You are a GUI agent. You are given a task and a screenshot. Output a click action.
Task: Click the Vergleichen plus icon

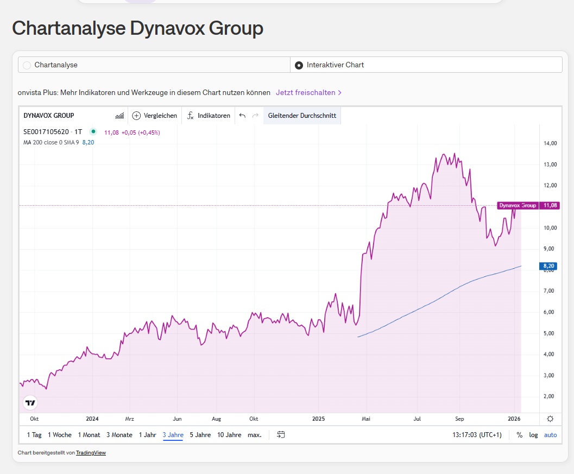(136, 116)
